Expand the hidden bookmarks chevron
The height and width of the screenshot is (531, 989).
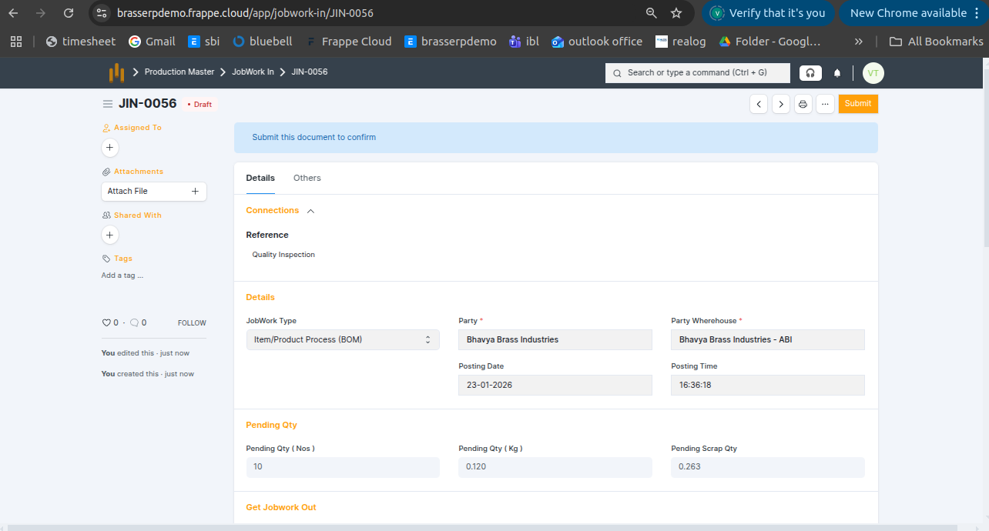(859, 42)
